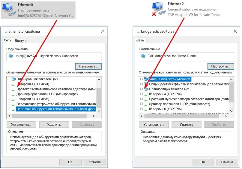Click the IPv6 protocol icon in Ethernet0 list
Image resolution: width=242 pixels, height=169 pixels.
tap(13, 99)
